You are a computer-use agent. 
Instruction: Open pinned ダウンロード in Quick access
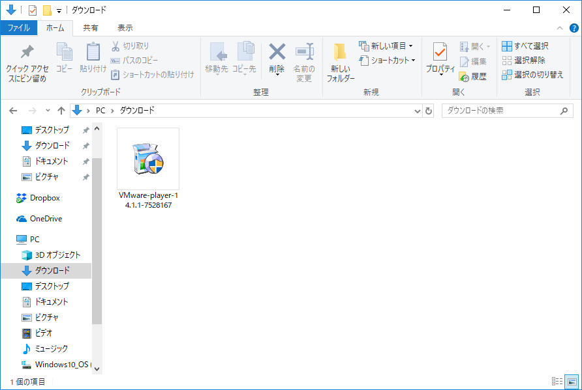coord(45,146)
